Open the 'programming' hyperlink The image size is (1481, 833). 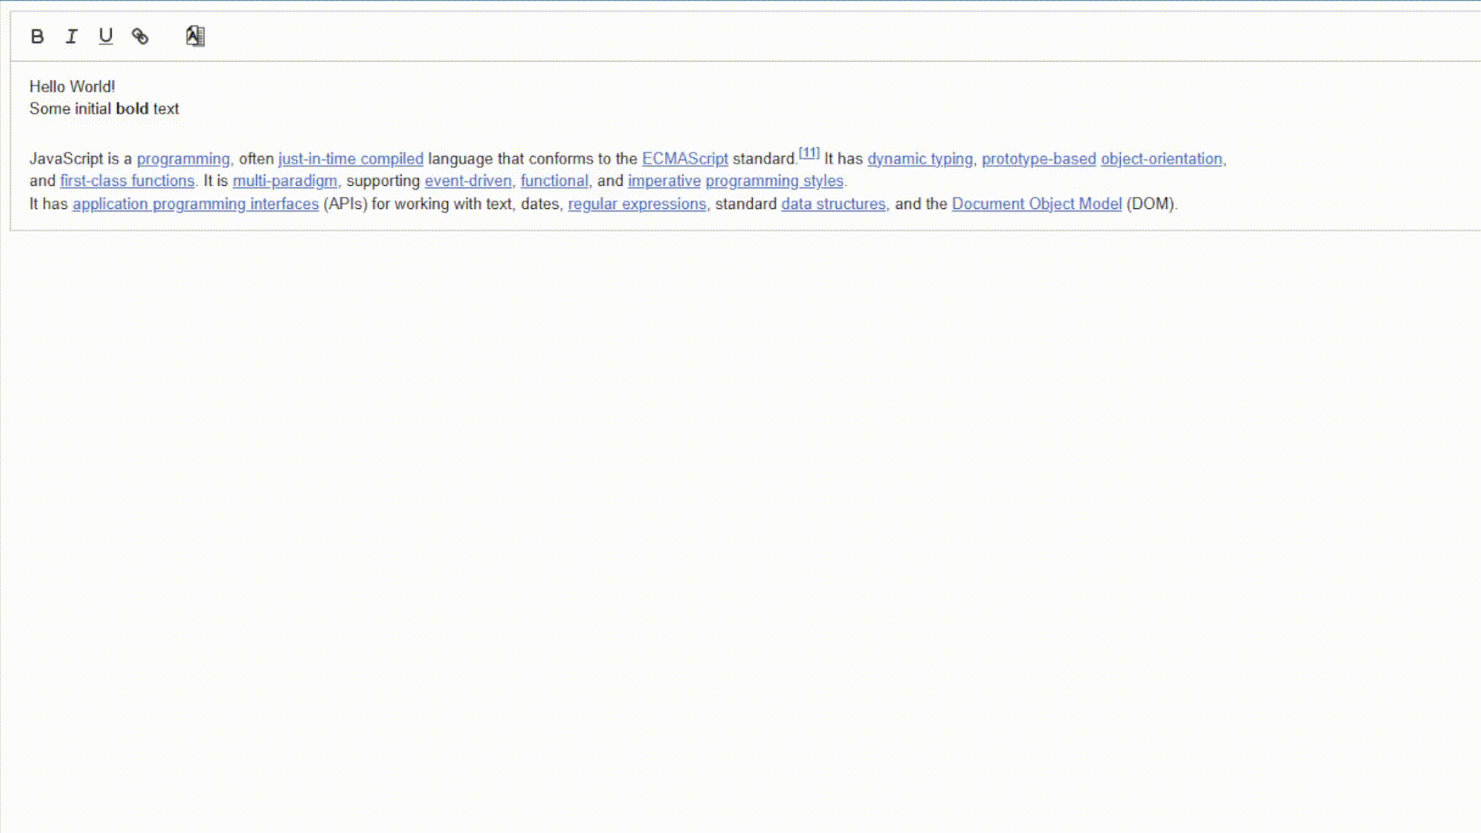(183, 159)
